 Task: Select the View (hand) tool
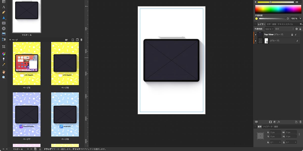(x=4, y=72)
